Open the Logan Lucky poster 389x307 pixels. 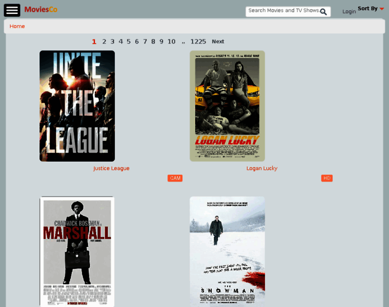point(227,106)
